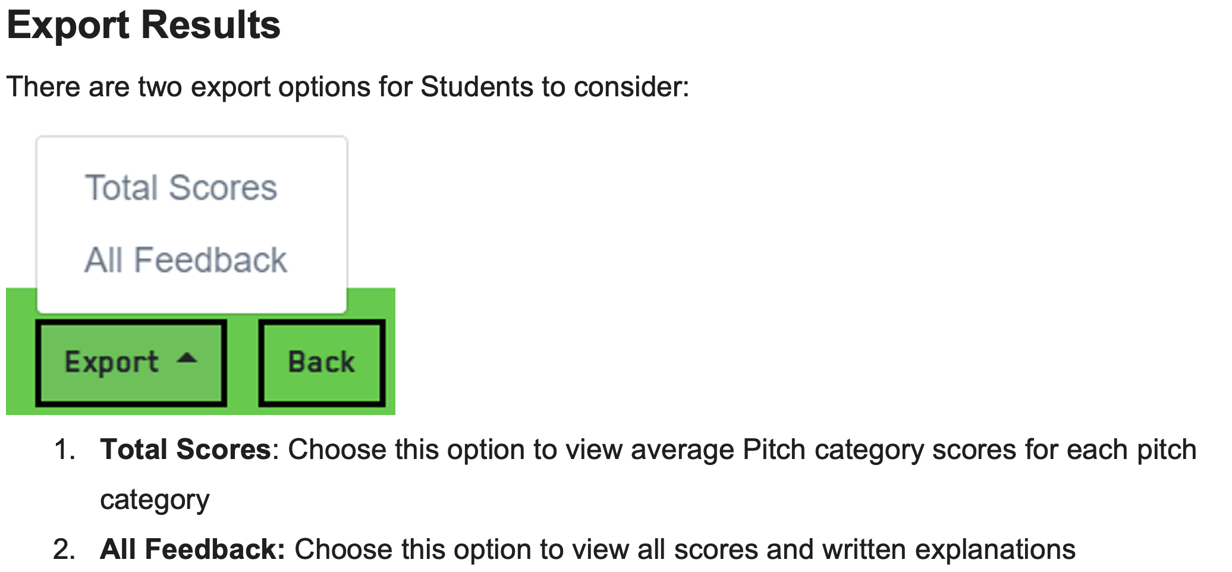
Task: Select Total Scores from the export menu
Action: coord(181,188)
